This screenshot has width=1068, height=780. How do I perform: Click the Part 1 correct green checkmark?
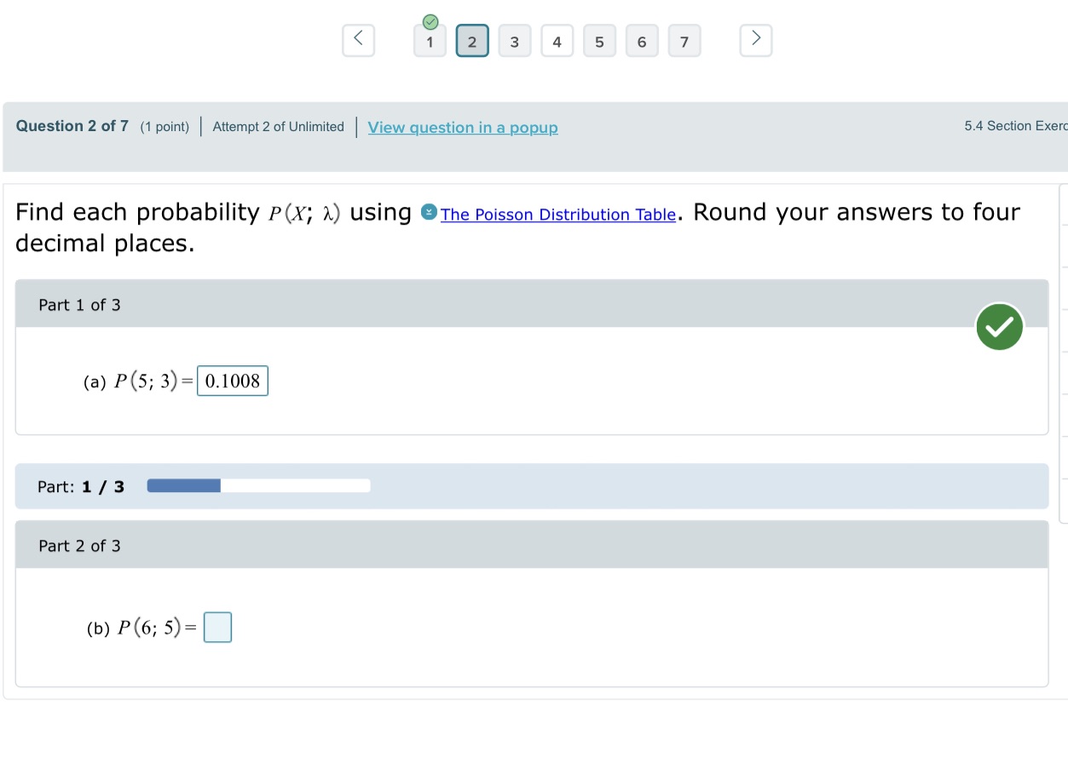(x=1000, y=326)
